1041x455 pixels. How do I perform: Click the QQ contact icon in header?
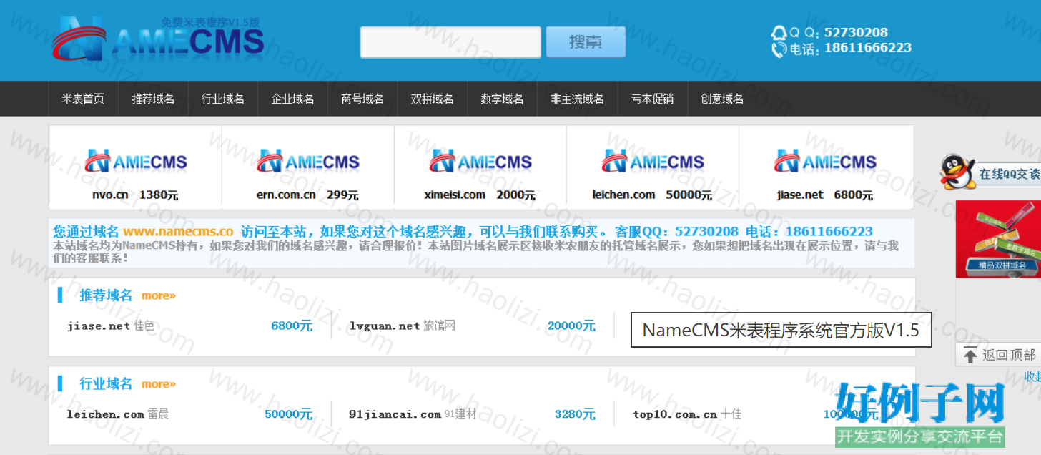tap(779, 33)
